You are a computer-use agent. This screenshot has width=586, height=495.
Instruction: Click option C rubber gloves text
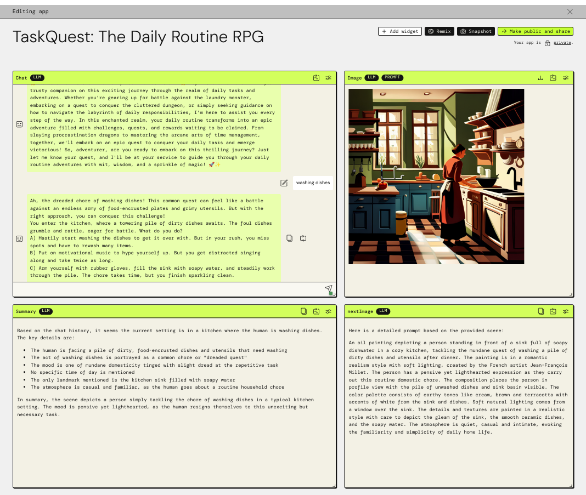click(x=153, y=272)
